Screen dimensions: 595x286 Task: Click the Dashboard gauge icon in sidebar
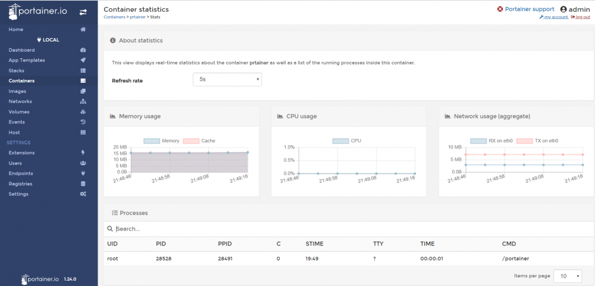(x=83, y=50)
